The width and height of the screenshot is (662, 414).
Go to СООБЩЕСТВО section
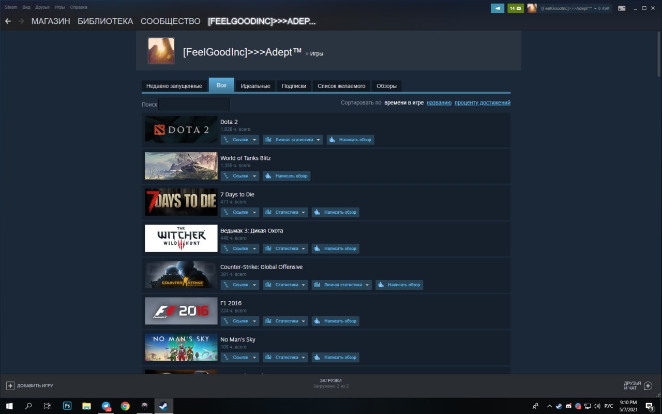171,21
